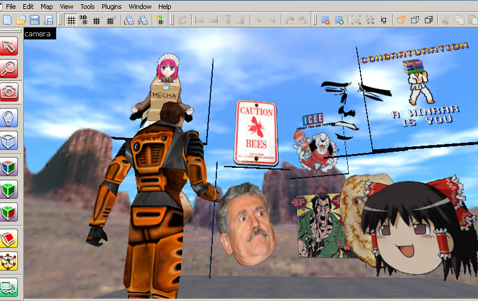Align selected objects to the top

click(x=227, y=20)
